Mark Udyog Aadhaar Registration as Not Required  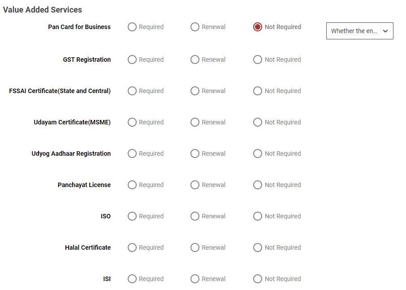(258, 154)
